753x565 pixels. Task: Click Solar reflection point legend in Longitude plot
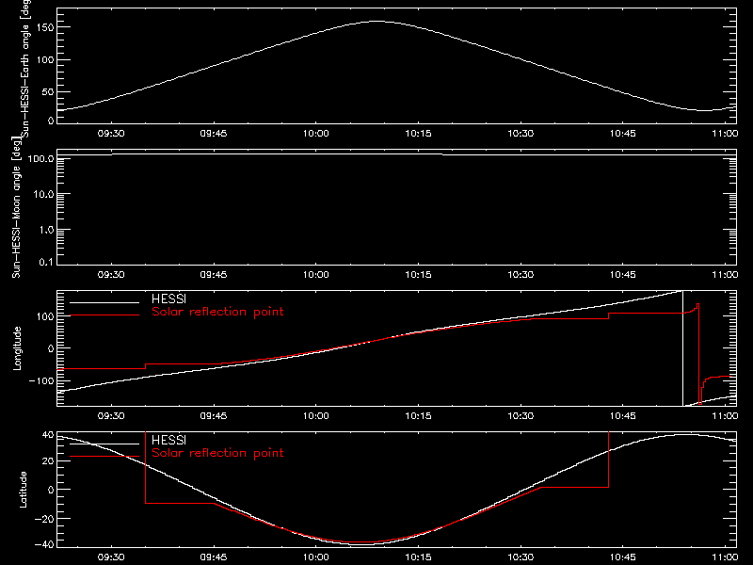click(217, 312)
